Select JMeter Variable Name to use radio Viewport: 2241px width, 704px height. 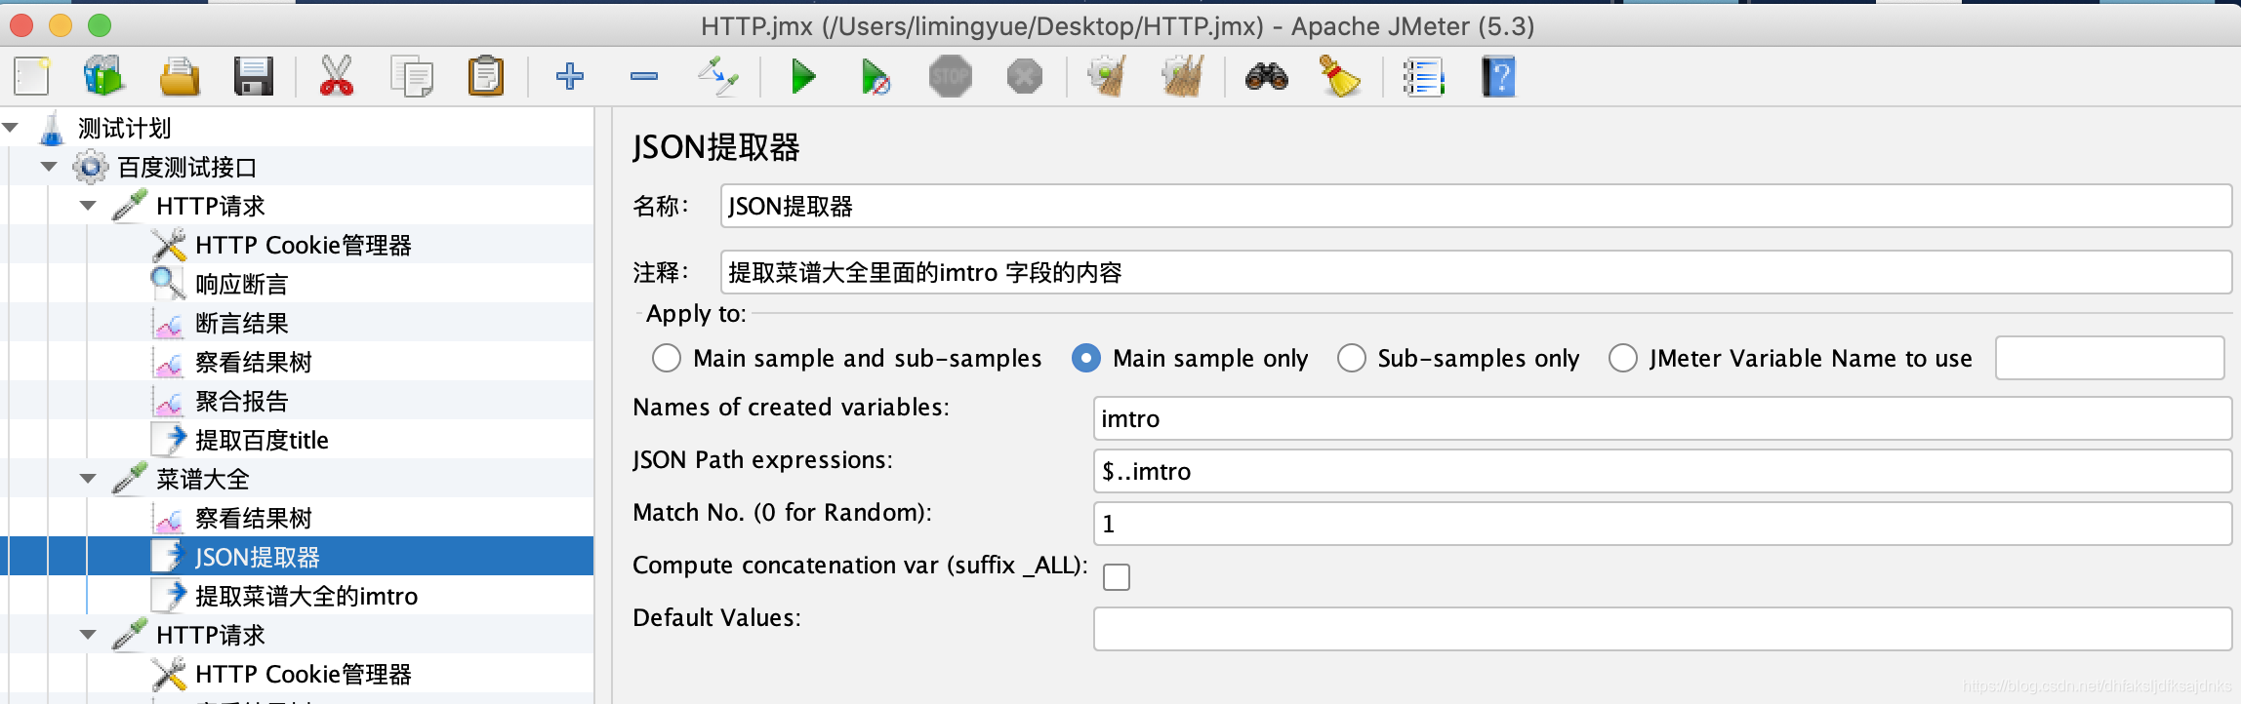point(1623,358)
